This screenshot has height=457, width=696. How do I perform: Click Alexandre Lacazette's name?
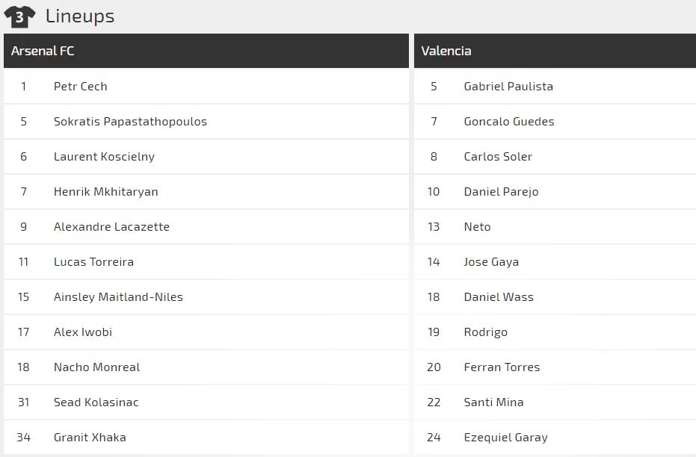point(111,227)
